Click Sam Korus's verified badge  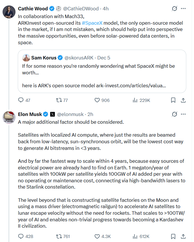[x=60, y=57]
